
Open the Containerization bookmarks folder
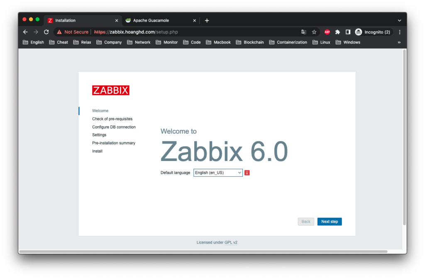tap(288, 42)
